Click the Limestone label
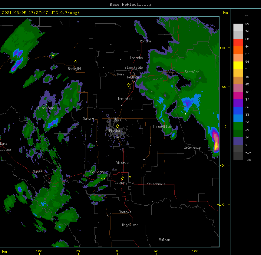261x255 pixels. coord(46,108)
